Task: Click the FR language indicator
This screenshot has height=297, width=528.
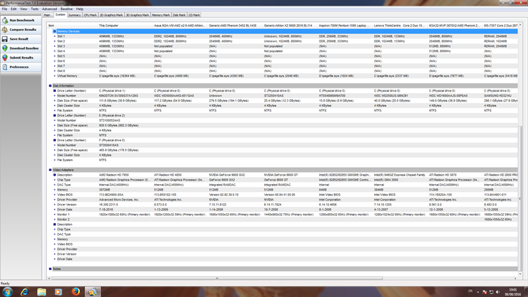Action: [471, 291]
